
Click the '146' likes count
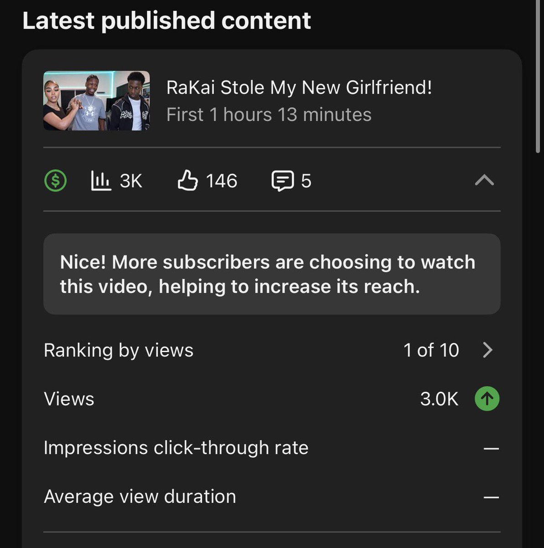(x=222, y=181)
